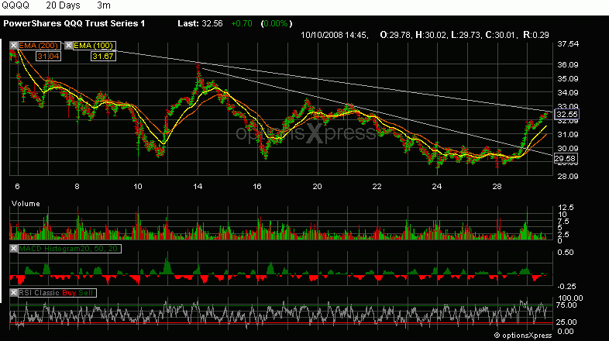Click the 35.09 price axis label
The image size is (609, 341).
pos(568,79)
